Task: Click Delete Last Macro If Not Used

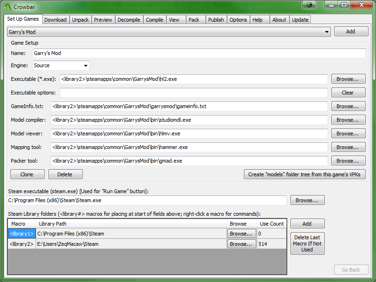Action: coord(307,243)
